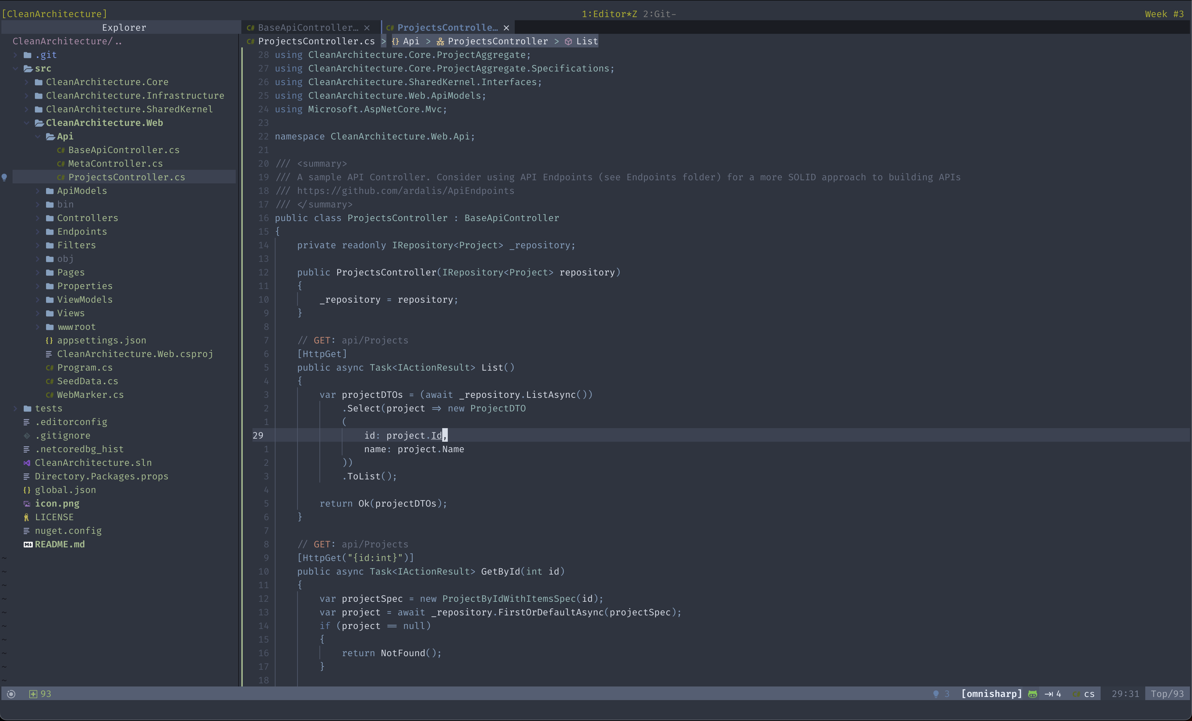The image size is (1192, 721).
Task: Click the lightbulb marker beside ProjectsController.cs in the explorer
Action: pos(4,177)
